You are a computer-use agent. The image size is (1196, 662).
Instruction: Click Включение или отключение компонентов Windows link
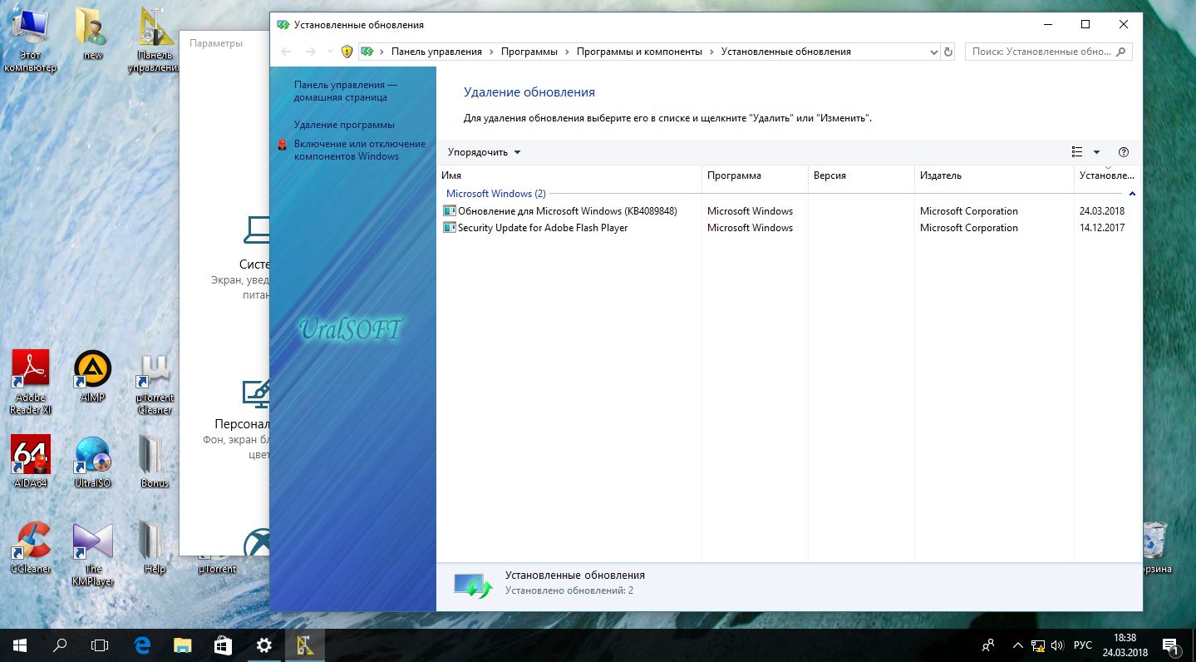[359, 150]
